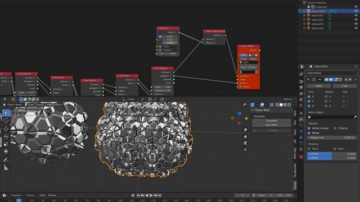Open the Object Data green triangle tab
The height and width of the screenshot is (202, 360).
point(301,143)
